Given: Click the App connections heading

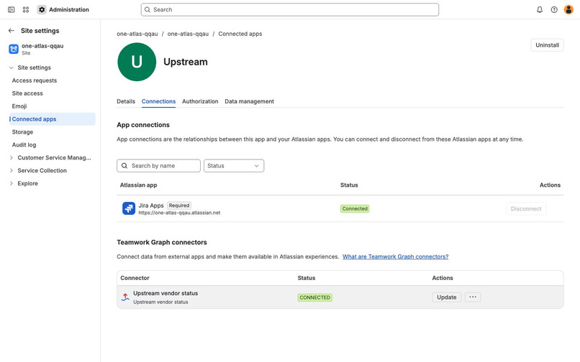Looking at the screenshot, I should pos(143,125).
